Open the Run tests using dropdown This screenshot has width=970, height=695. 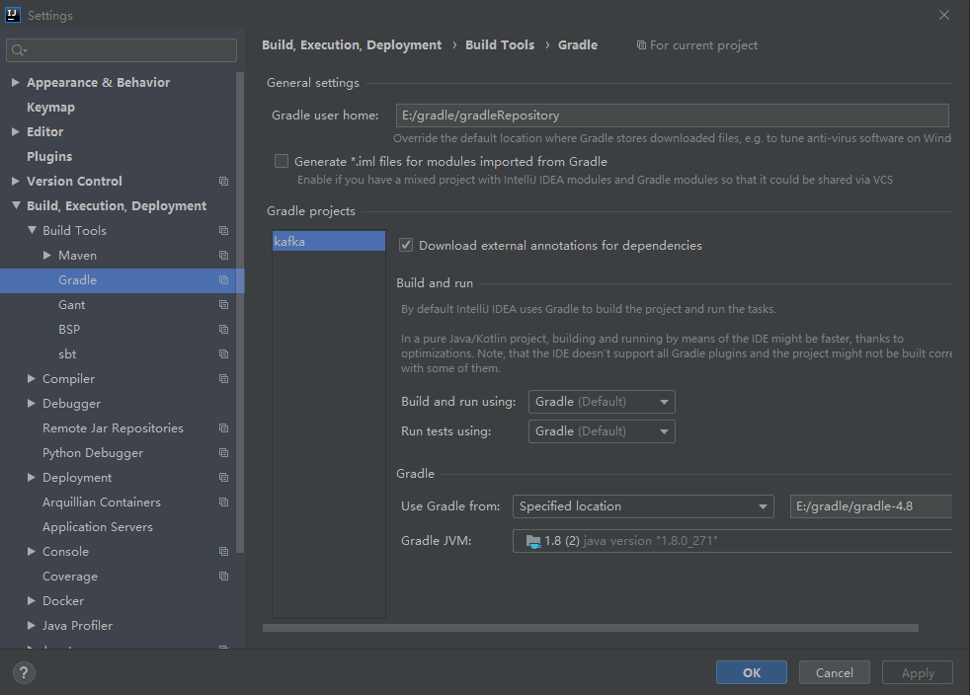tap(602, 431)
